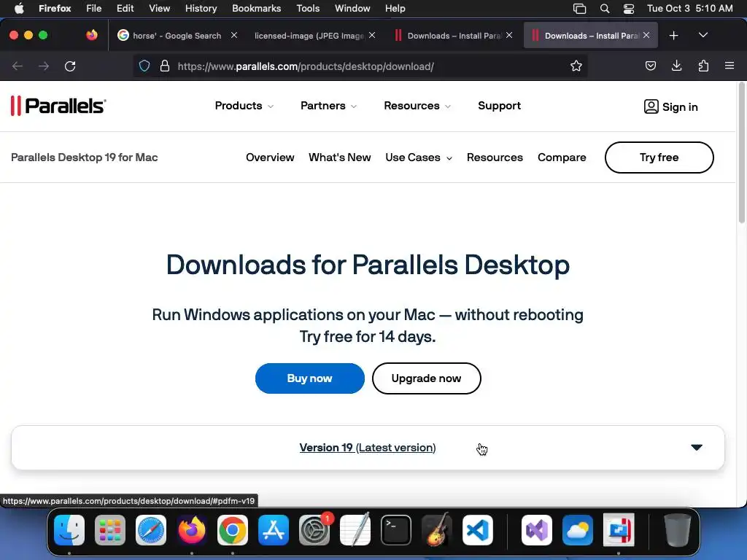The width and height of the screenshot is (747, 560).
Task: Open the Trash in the Dock
Action: click(677, 530)
